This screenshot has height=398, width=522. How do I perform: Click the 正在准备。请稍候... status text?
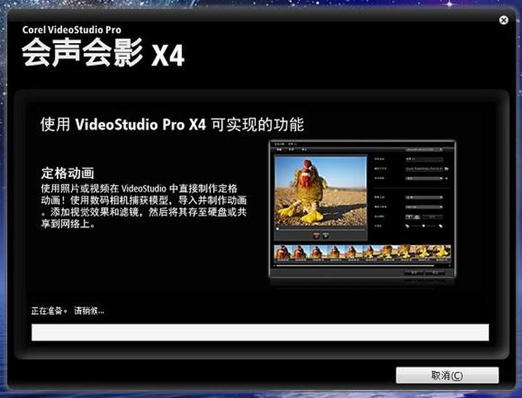pos(68,311)
